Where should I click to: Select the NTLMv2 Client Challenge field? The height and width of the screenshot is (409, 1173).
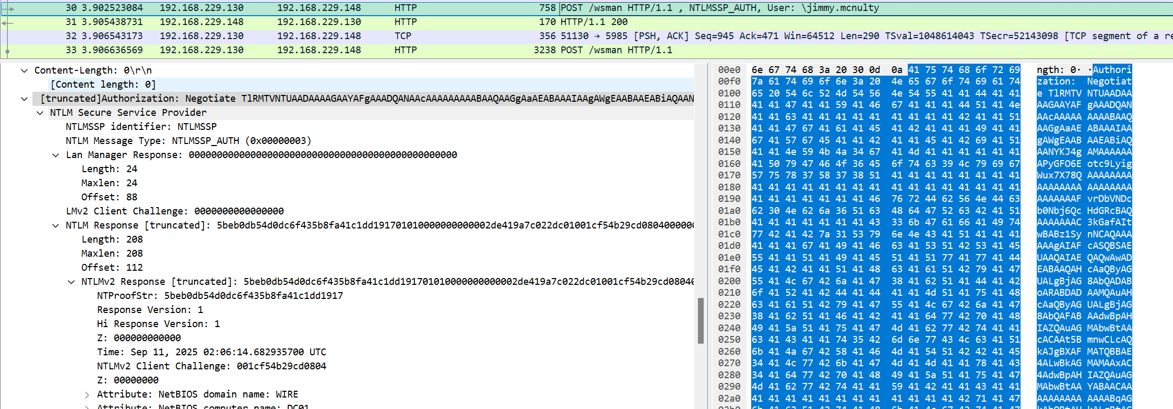[211, 366]
